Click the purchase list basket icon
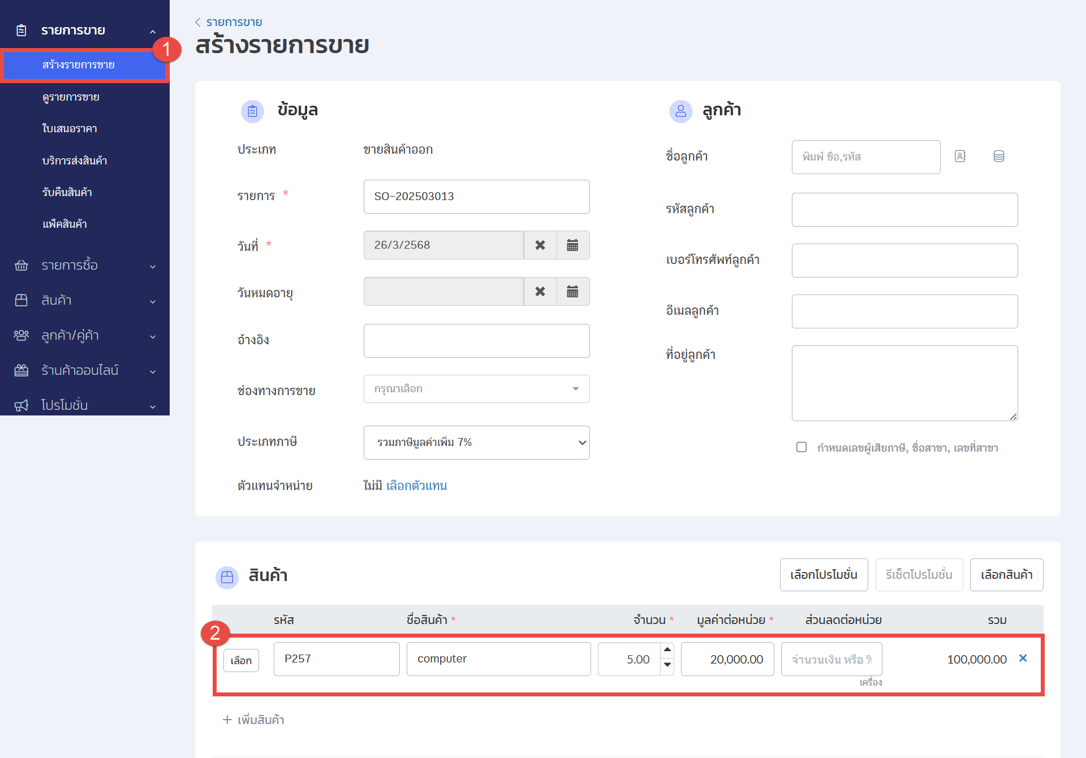The width and height of the screenshot is (1086, 758). pyautogui.click(x=21, y=265)
